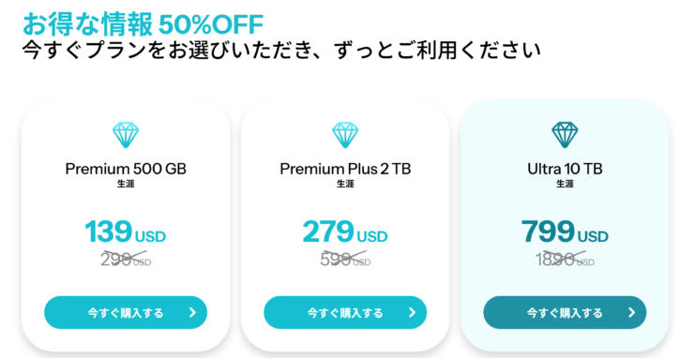Click the お得な情報 50%OFF heading
The image size is (694, 358).
(143, 24)
